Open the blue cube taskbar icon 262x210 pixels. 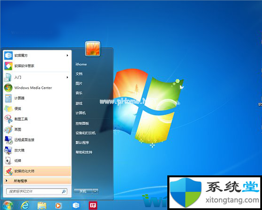point(76,205)
